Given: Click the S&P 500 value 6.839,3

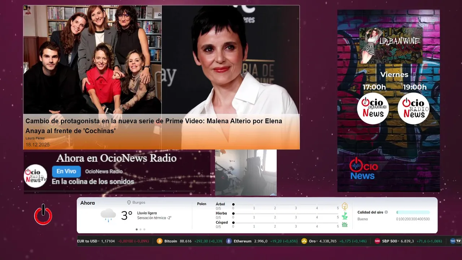Looking at the screenshot, I should (407, 241).
